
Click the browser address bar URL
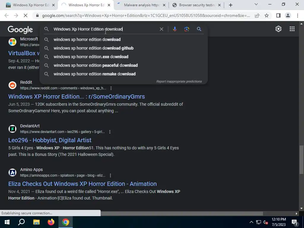146,15
